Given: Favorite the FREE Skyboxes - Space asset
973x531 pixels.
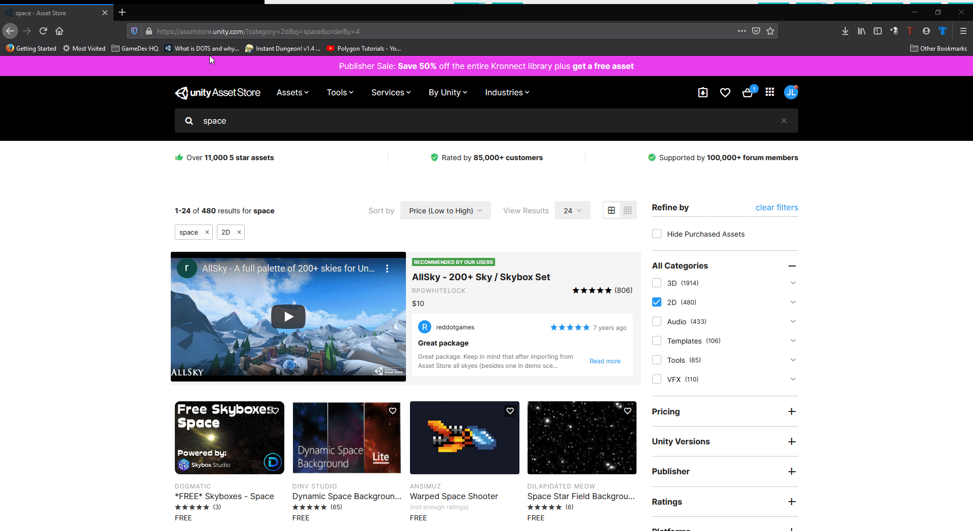Looking at the screenshot, I should [275, 411].
